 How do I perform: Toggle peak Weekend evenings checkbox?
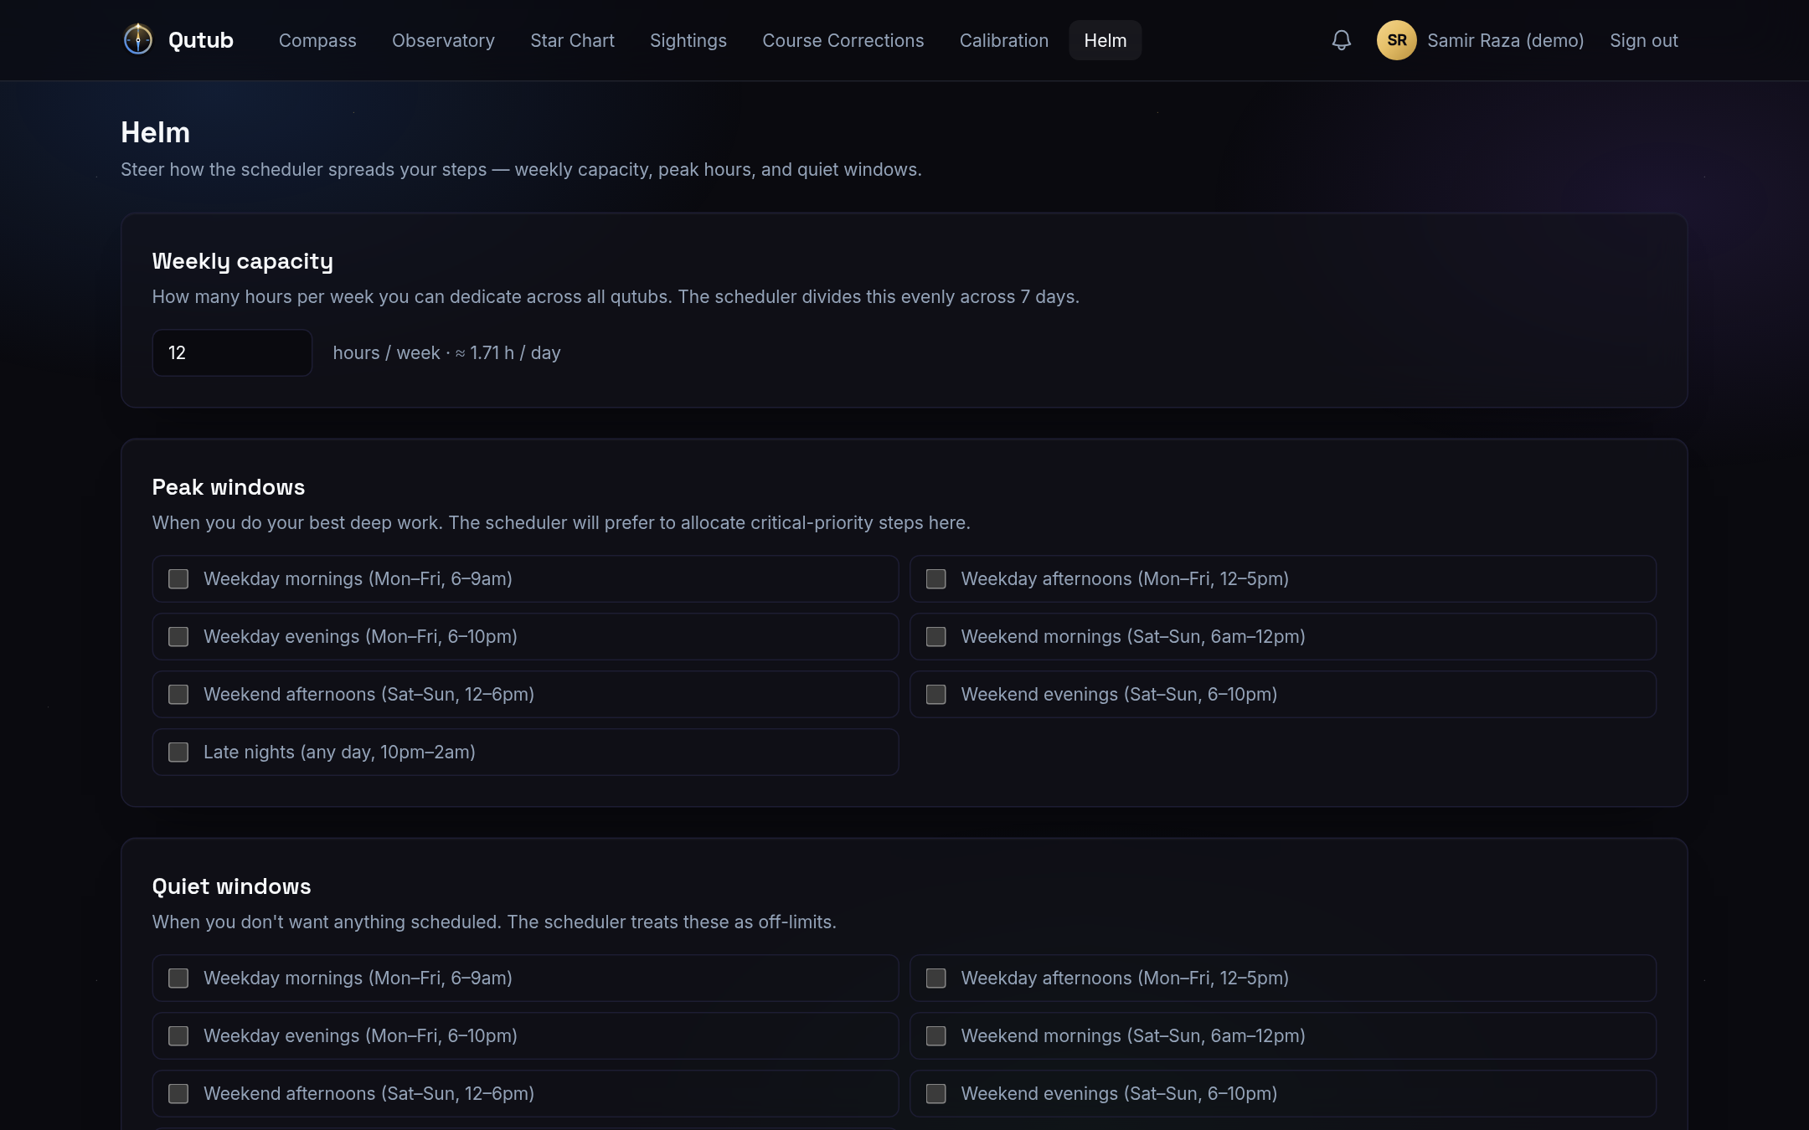935,694
